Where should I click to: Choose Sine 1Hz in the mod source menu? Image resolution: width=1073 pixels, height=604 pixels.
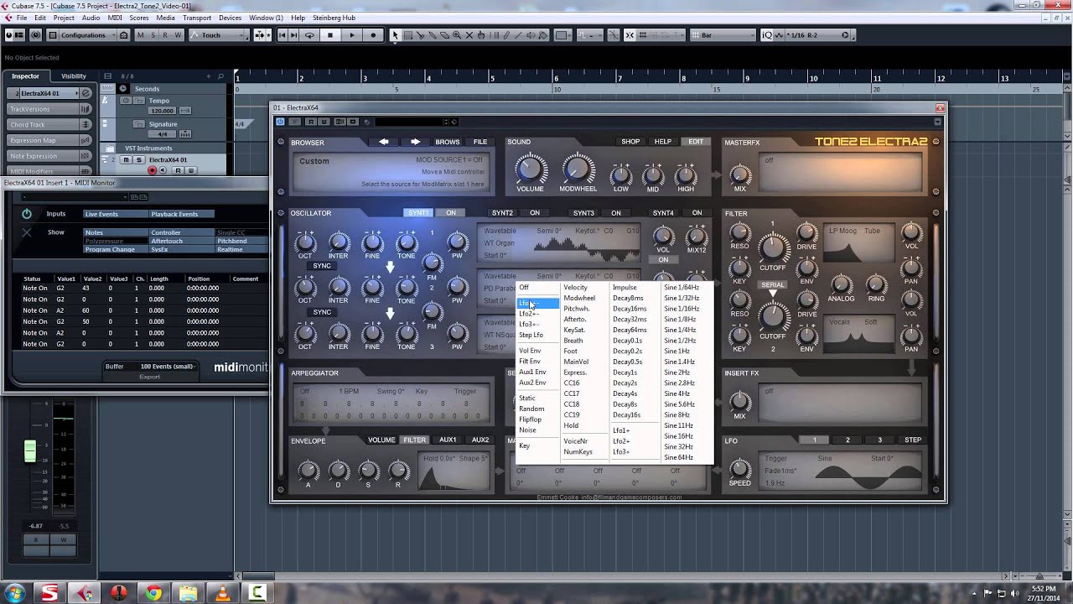[677, 351]
